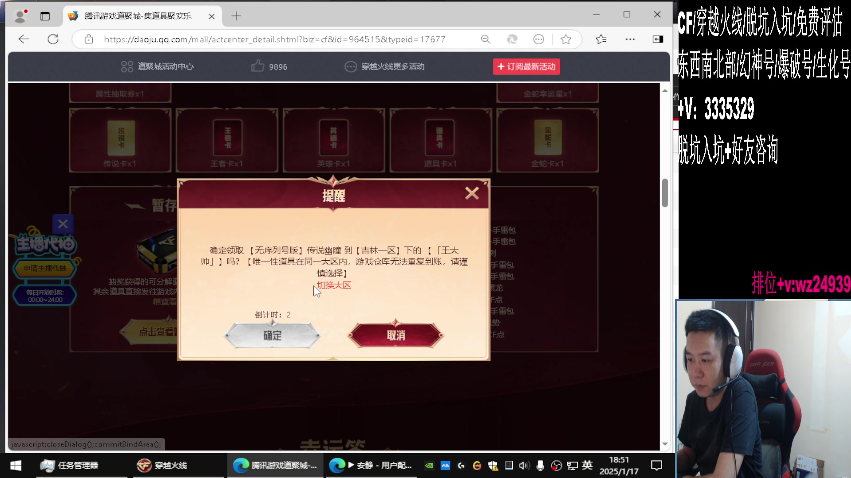The height and width of the screenshot is (478, 851).
Task: Reload the page with refresh icon
Action: pos(53,39)
